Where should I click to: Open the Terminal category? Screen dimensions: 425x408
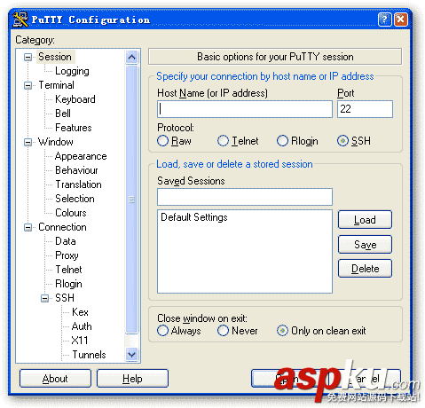click(x=56, y=85)
